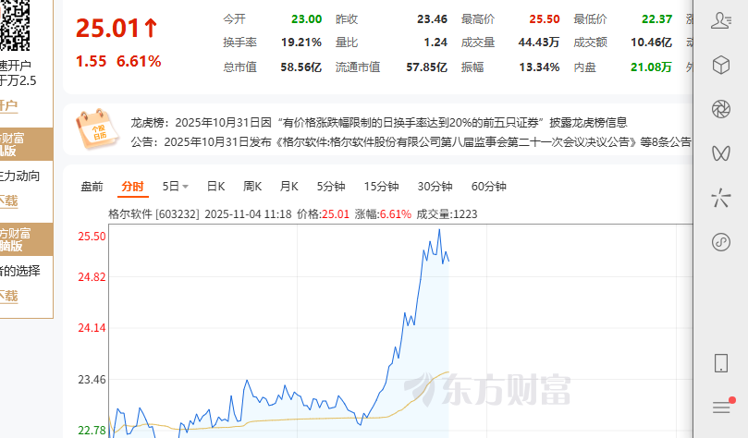
Task: Switch to 周K chart tab
Action: (x=252, y=187)
